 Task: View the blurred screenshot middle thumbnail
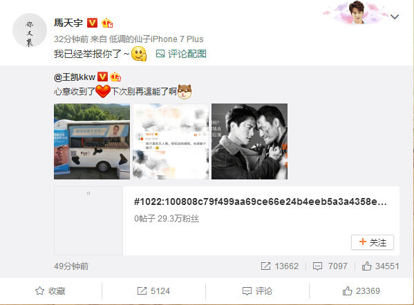171,141
